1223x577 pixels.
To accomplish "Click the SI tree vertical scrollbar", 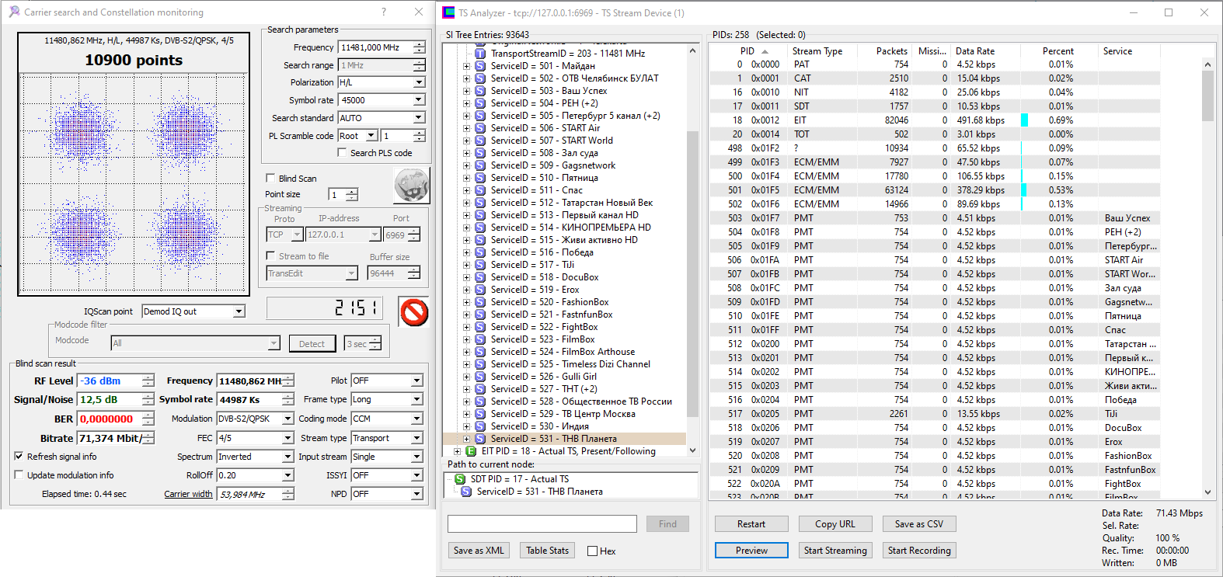I will [692, 251].
